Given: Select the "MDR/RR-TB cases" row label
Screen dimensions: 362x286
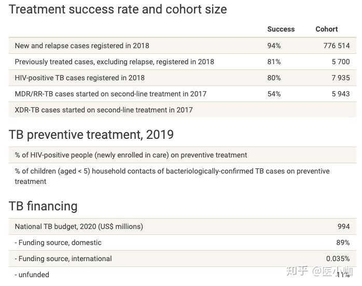Looking at the screenshot, I should pos(110,94).
